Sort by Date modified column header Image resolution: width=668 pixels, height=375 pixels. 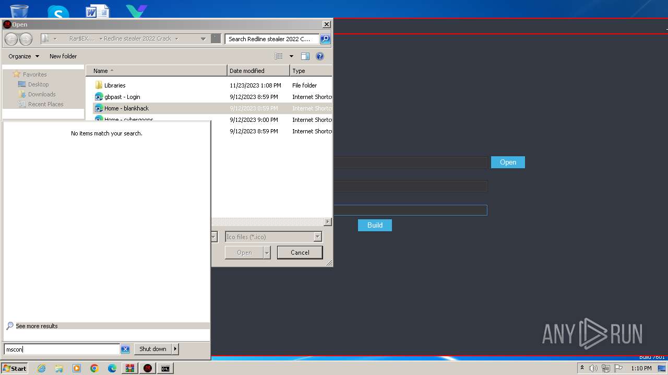258,71
